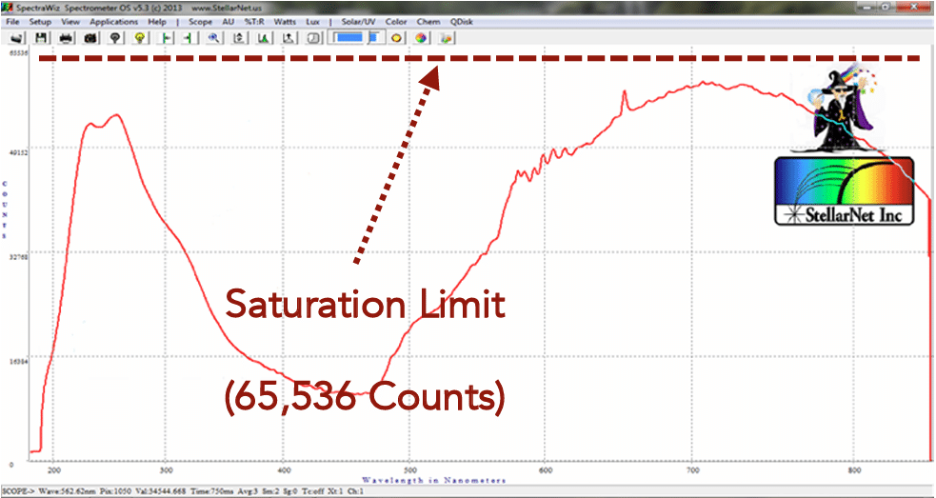Image resolution: width=936 pixels, height=498 pixels.
Task: Open the Help menu
Action: click(x=158, y=22)
